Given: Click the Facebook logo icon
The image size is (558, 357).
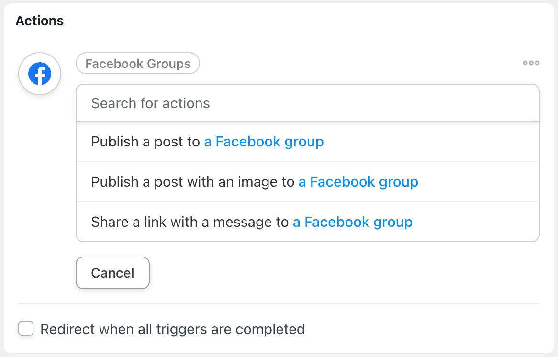Looking at the screenshot, I should point(40,74).
